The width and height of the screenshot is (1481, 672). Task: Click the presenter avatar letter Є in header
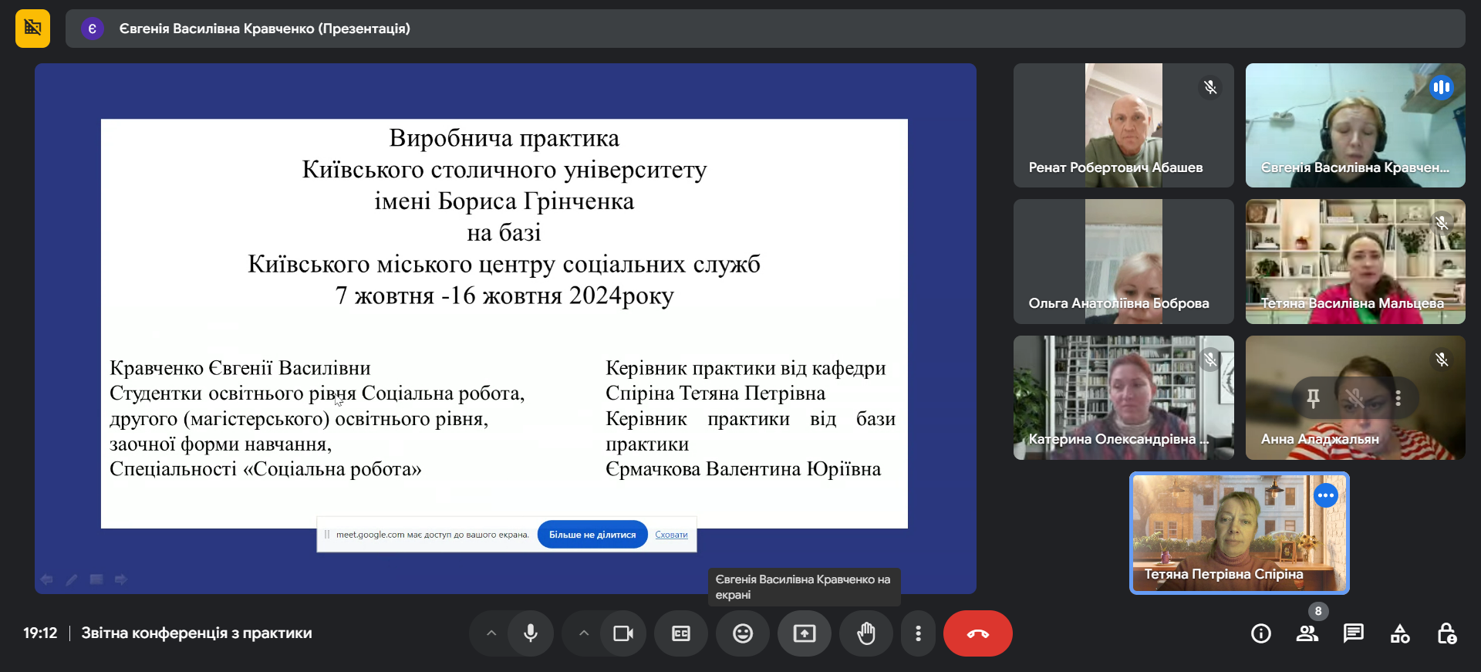[x=92, y=29]
